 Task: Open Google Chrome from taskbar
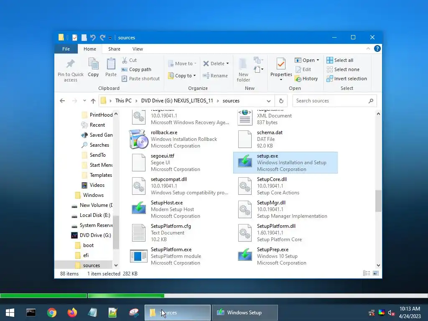tap(51, 313)
